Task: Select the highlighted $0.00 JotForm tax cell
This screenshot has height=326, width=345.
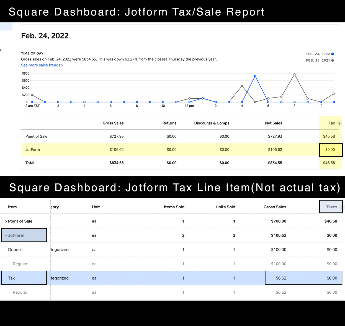Action: (330, 149)
